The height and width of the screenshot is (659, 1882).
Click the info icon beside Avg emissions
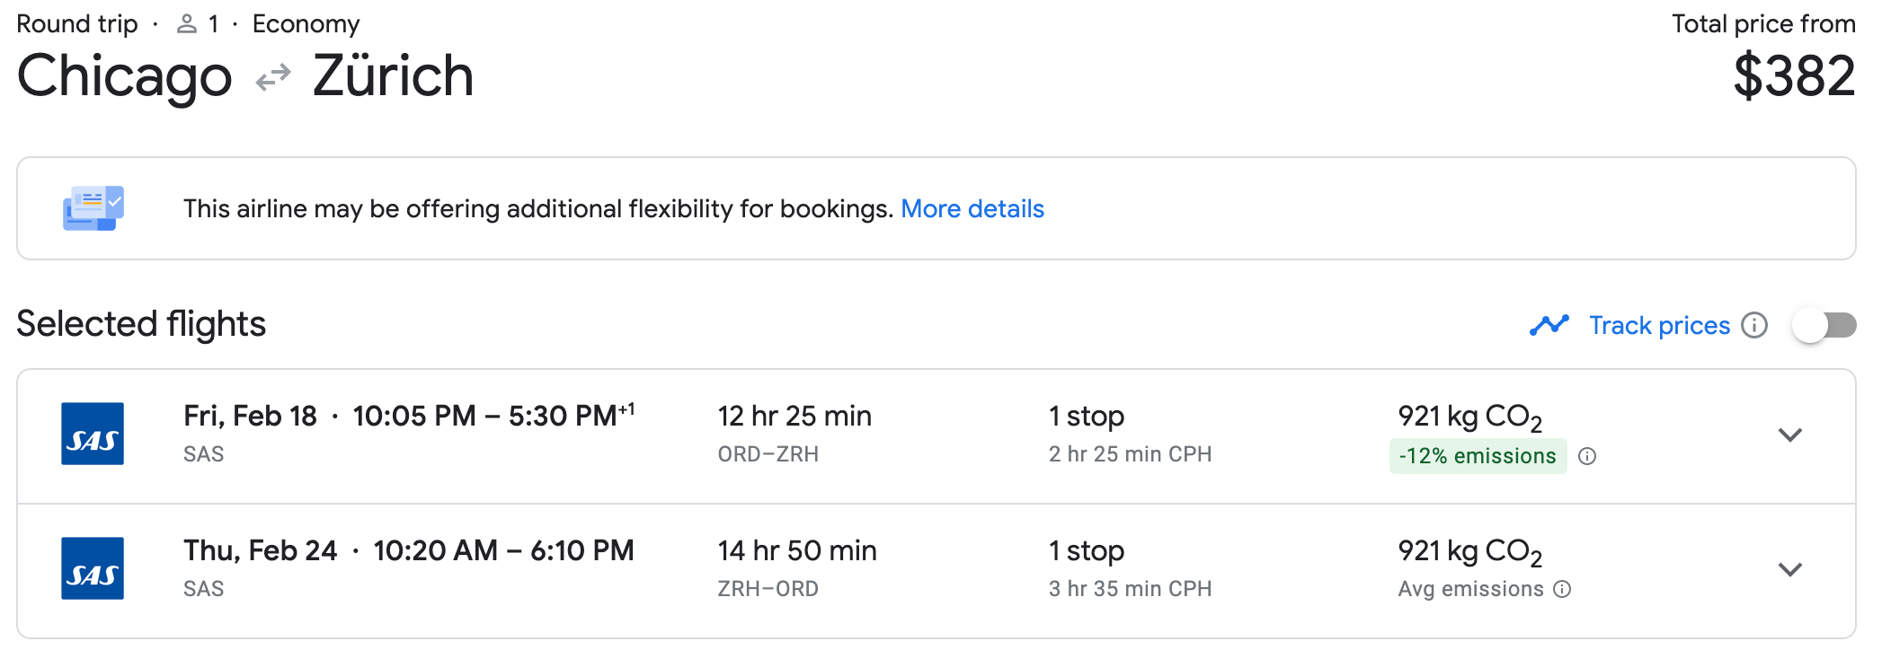coord(1563,589)
